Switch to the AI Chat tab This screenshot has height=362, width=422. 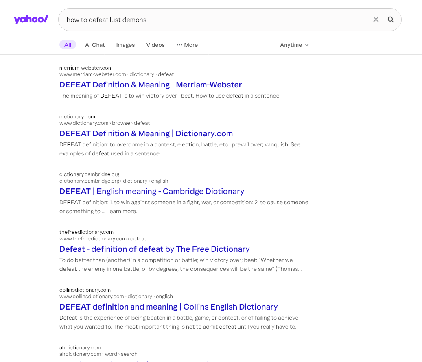point(95,45)
